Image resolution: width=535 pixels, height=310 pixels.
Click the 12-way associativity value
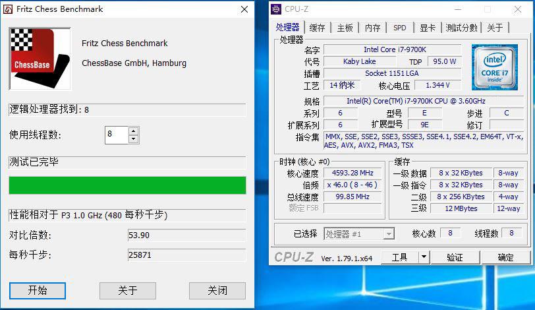[x=509, y=208]
